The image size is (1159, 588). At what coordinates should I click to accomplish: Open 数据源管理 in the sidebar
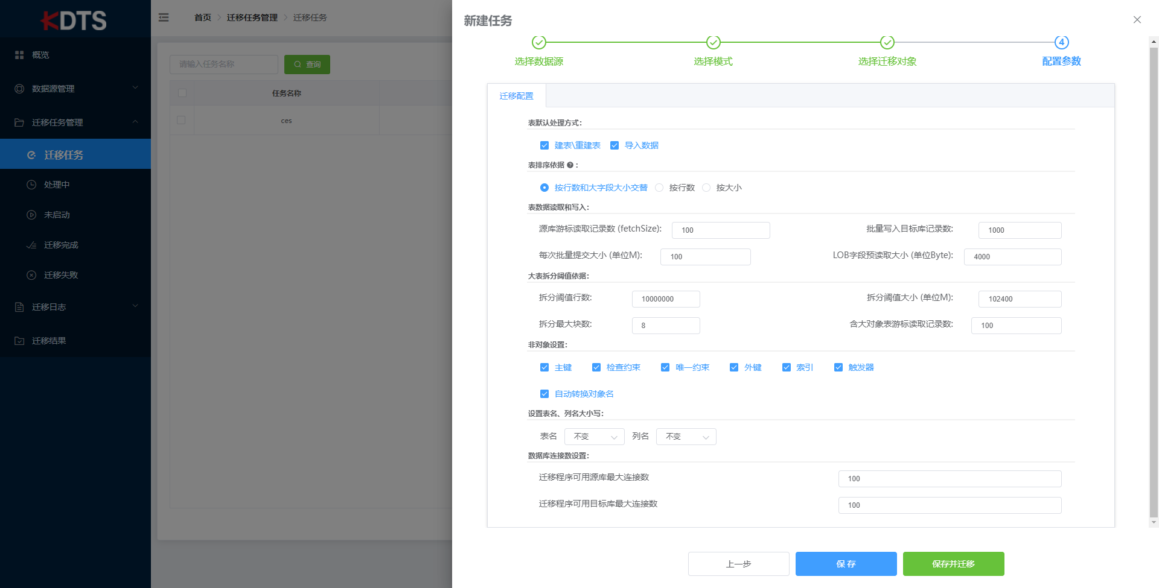tap(54, 89)
